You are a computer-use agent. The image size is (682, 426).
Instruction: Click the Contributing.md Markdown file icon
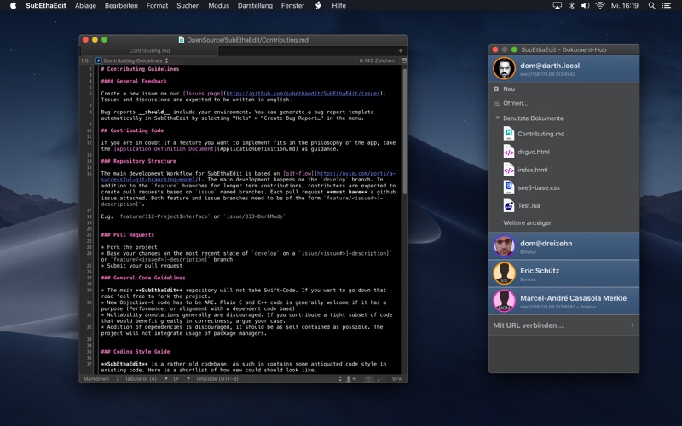click(x=509, y=134)
